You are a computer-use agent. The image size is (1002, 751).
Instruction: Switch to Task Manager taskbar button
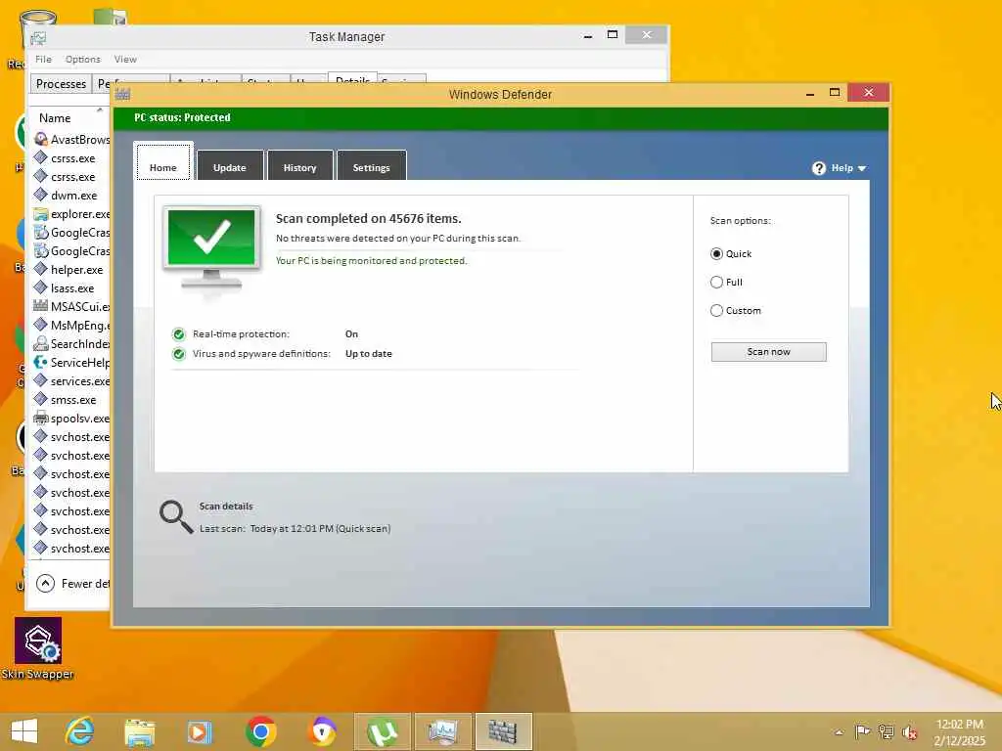pyautogui.click(x=443, y=731)
